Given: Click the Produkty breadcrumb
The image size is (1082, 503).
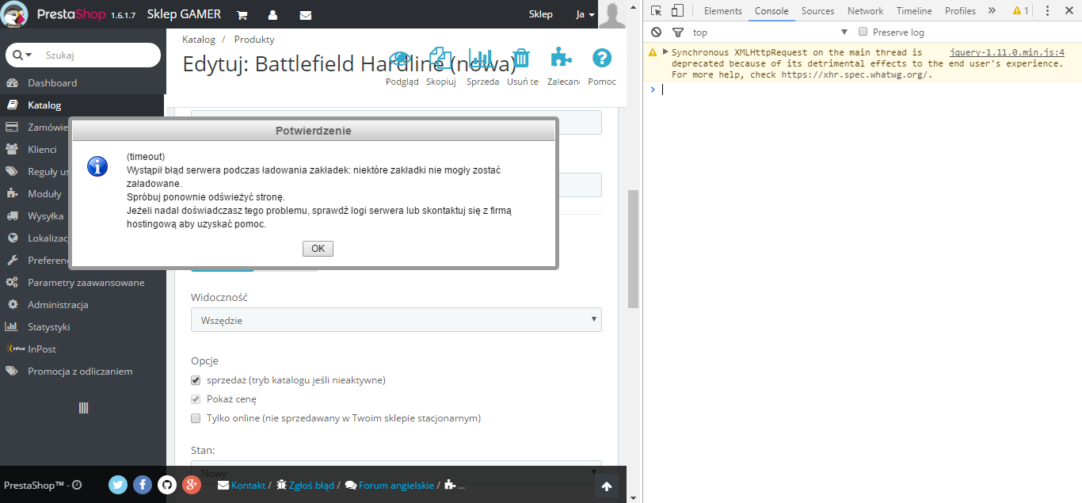Looking at the screenshot, I should coord(254,40).
